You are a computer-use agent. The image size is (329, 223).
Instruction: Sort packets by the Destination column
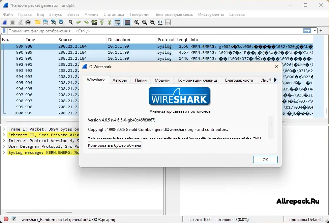coord(131,40)
